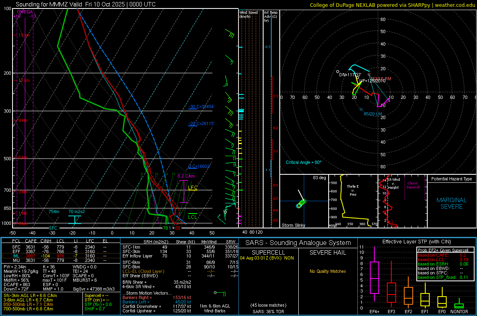Click the Storm Slinky label
This screenshot has width=477, height=316.
click(293, 225)
